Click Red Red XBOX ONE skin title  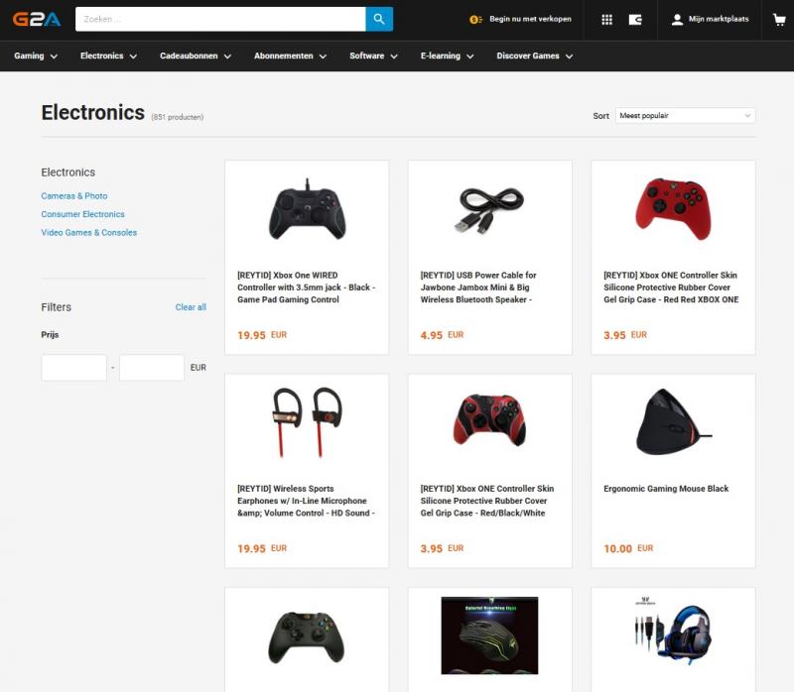point(671,288)
